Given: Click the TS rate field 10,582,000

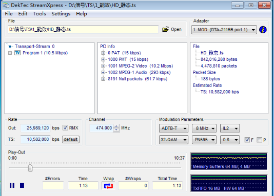Looking at the screenshot, I should point(35,139).
